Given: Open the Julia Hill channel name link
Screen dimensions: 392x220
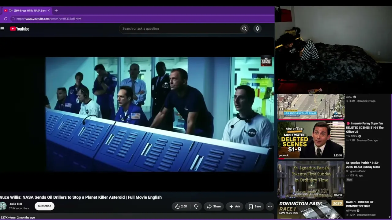Looking at the screenshot, I should 15,204.
